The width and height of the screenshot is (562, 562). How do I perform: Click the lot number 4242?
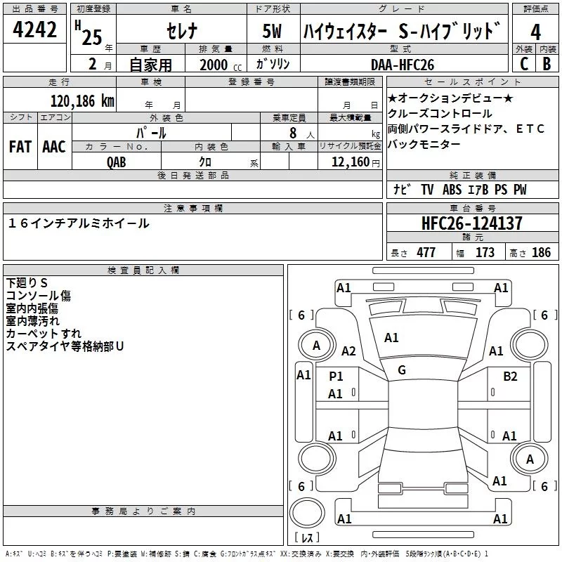[x=34, y=30]
